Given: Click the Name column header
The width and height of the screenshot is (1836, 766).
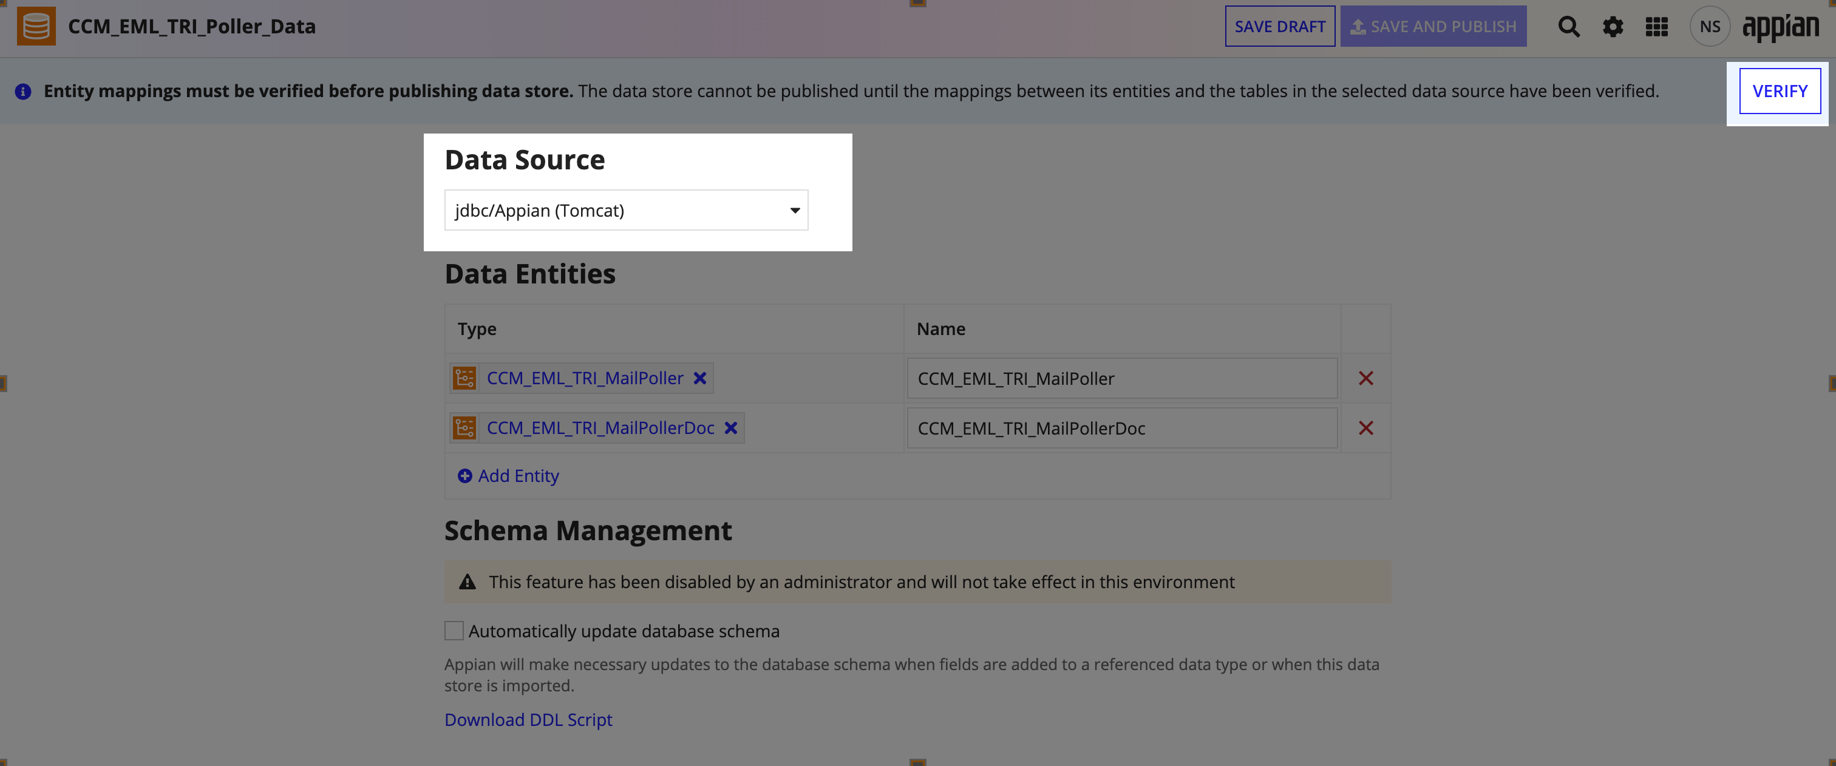Looking at the screenshot, I should point(941,328).
